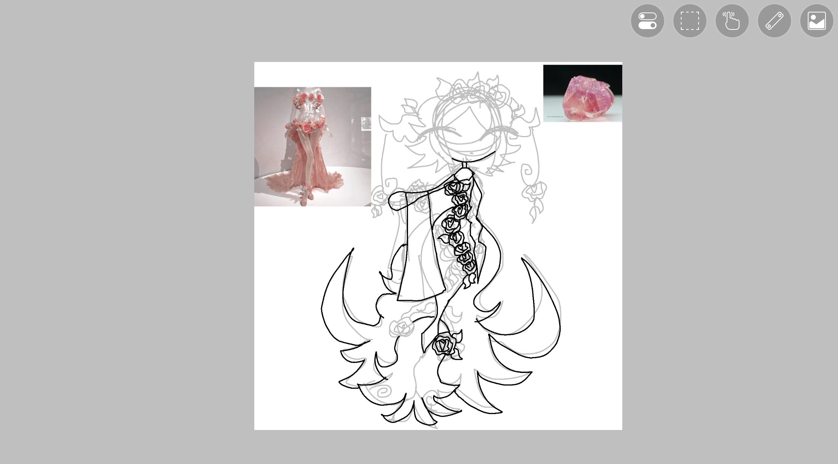Enable the ruler guide overlay
This screenshot has width=838, height=464.
774,21
